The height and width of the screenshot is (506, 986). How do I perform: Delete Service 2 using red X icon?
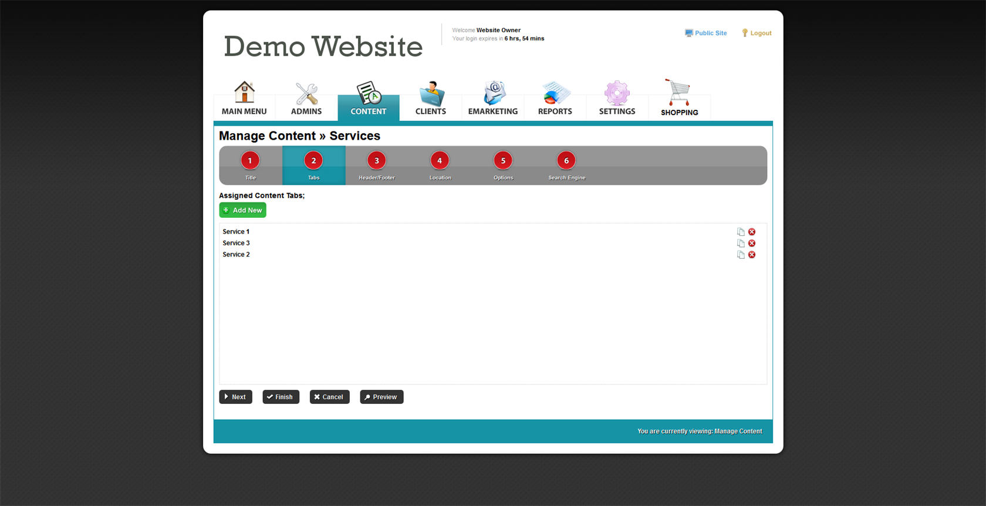point(752,255)
